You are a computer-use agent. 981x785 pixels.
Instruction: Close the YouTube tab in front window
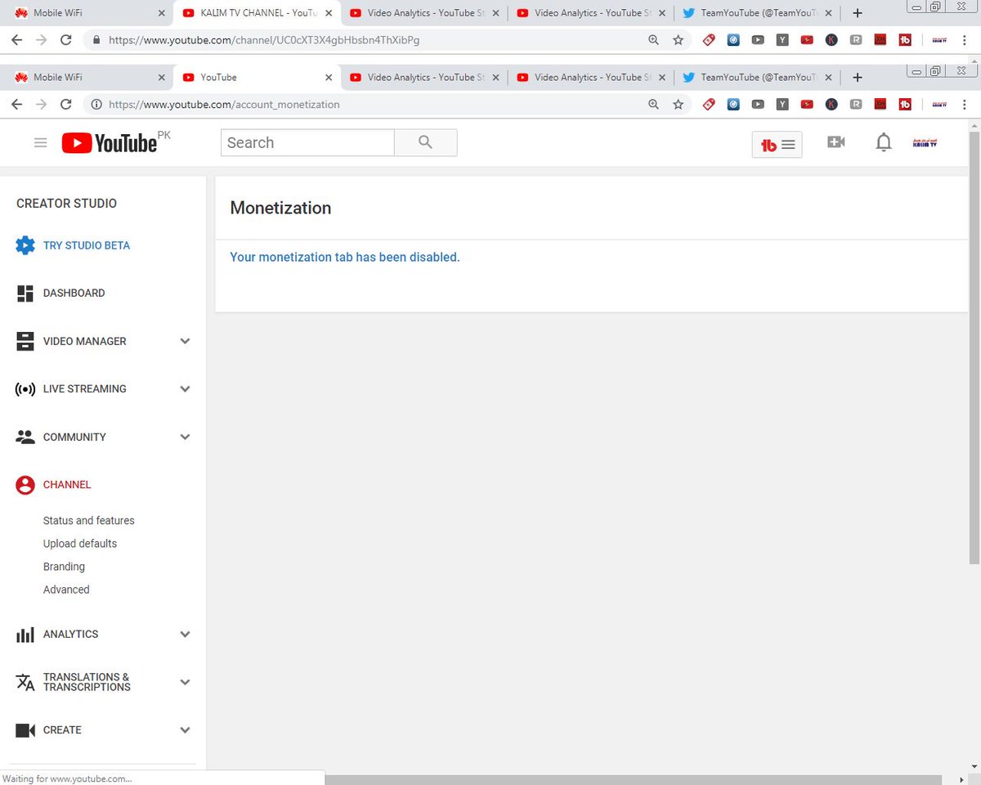coord(329,78)
